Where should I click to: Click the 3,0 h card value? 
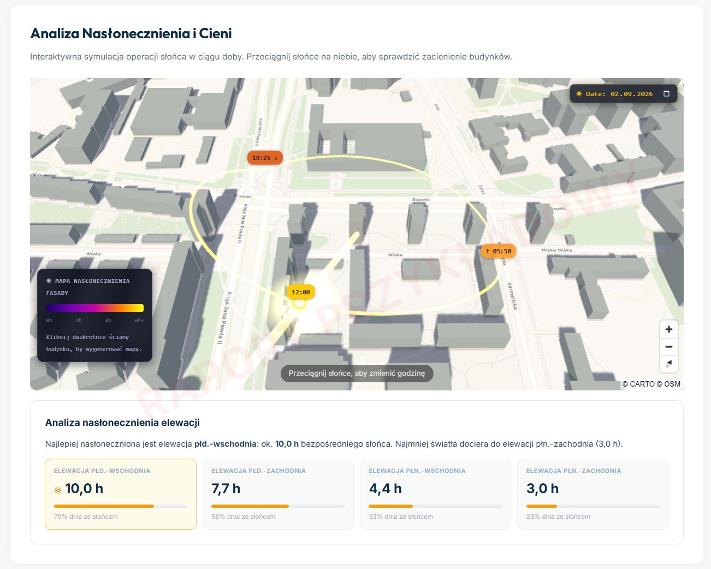coord(542,489)
